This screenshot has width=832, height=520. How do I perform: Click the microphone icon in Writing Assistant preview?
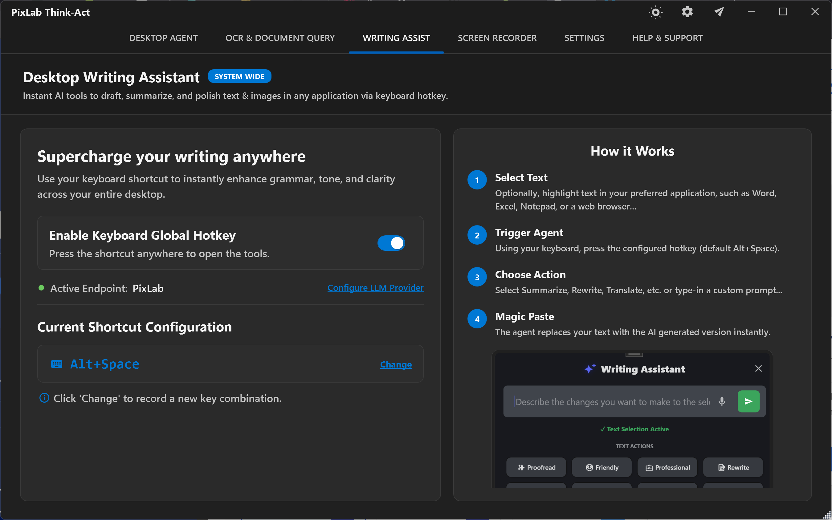point(722,401)
